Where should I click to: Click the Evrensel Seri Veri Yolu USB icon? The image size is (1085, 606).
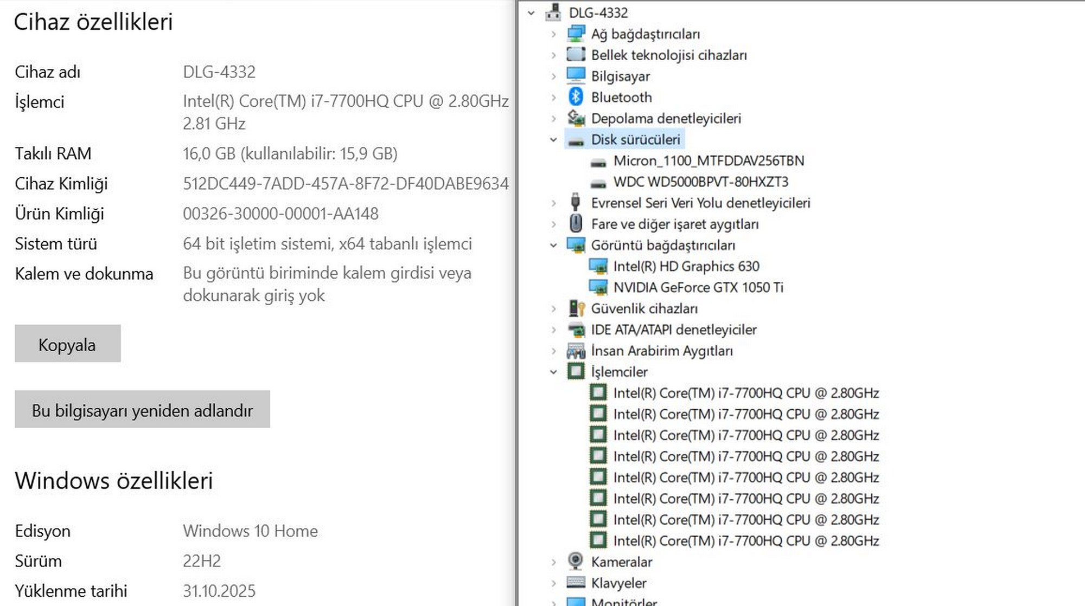tap(576, 203)
